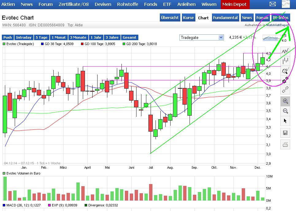Click the 4,235 € price value
This screenshot has height=211, width=296.
(x=235, y=37)
